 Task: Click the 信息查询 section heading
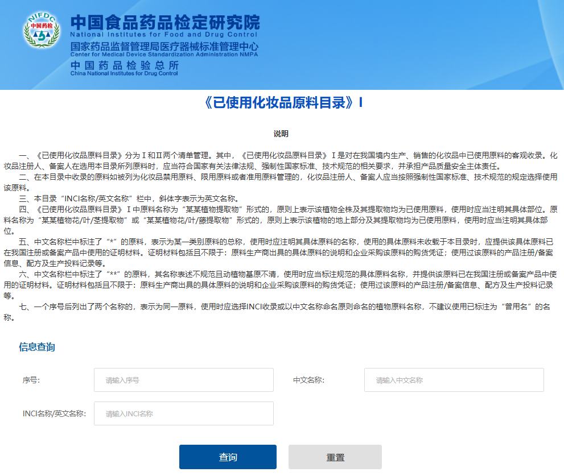coord(36,347)
